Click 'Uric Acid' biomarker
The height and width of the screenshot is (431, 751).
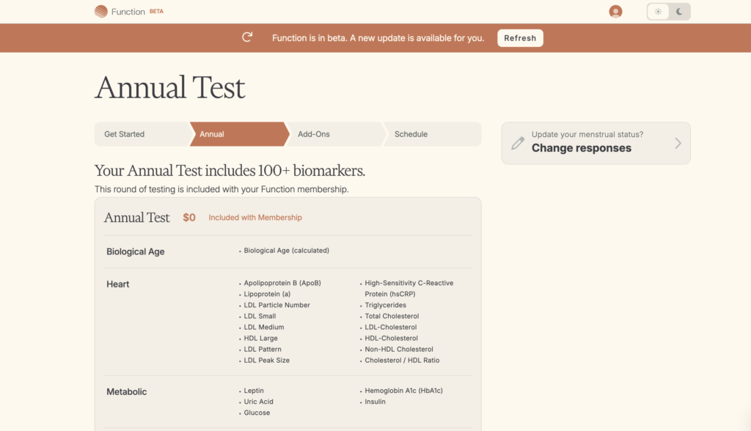(259, 402)
